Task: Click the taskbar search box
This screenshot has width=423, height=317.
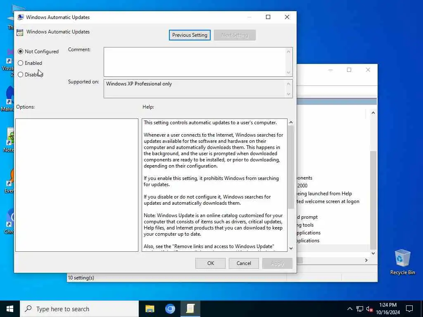Action: tap(79, 309)
